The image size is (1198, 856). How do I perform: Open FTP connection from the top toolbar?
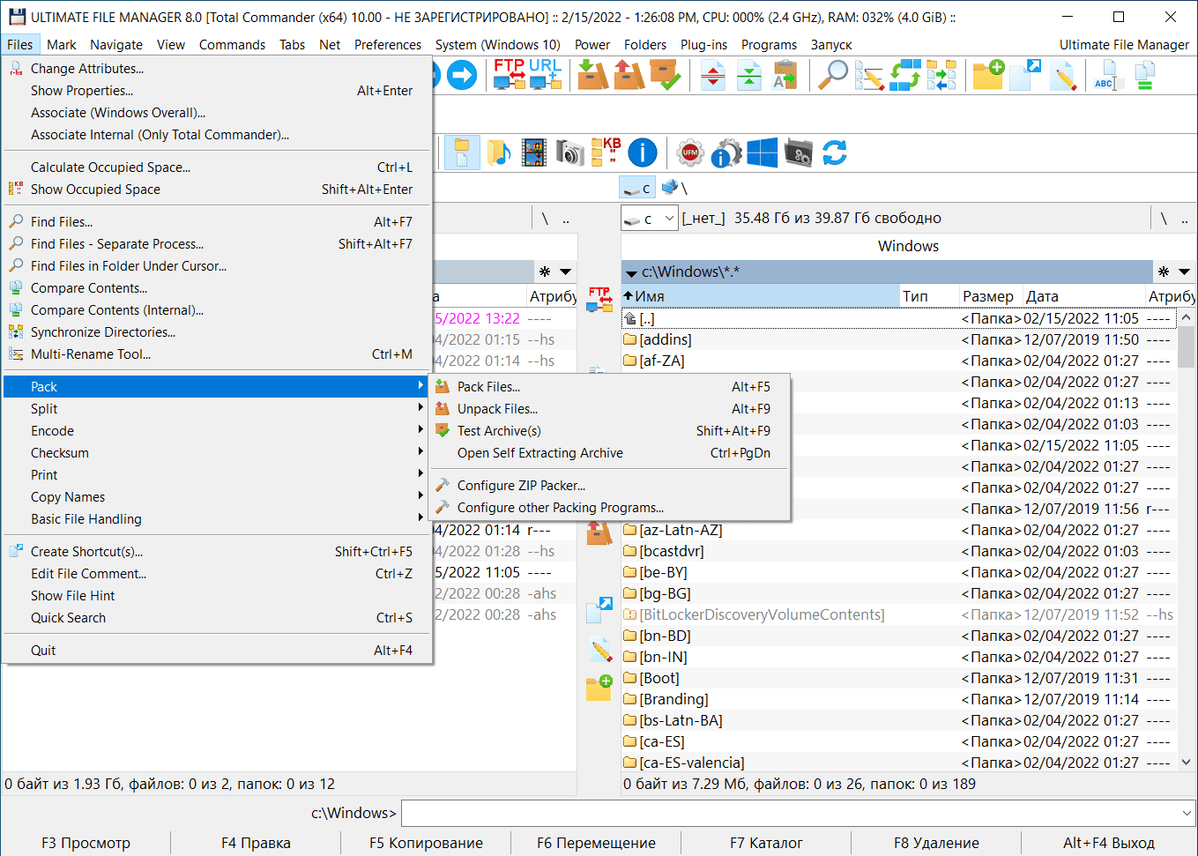510,75
